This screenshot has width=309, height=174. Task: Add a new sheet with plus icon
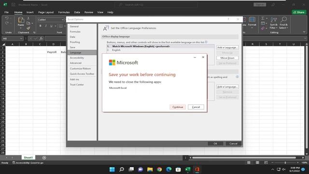(44, 158)
